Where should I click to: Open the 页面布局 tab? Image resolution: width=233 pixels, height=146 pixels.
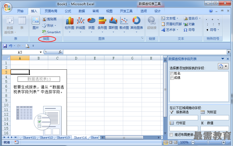51,11
